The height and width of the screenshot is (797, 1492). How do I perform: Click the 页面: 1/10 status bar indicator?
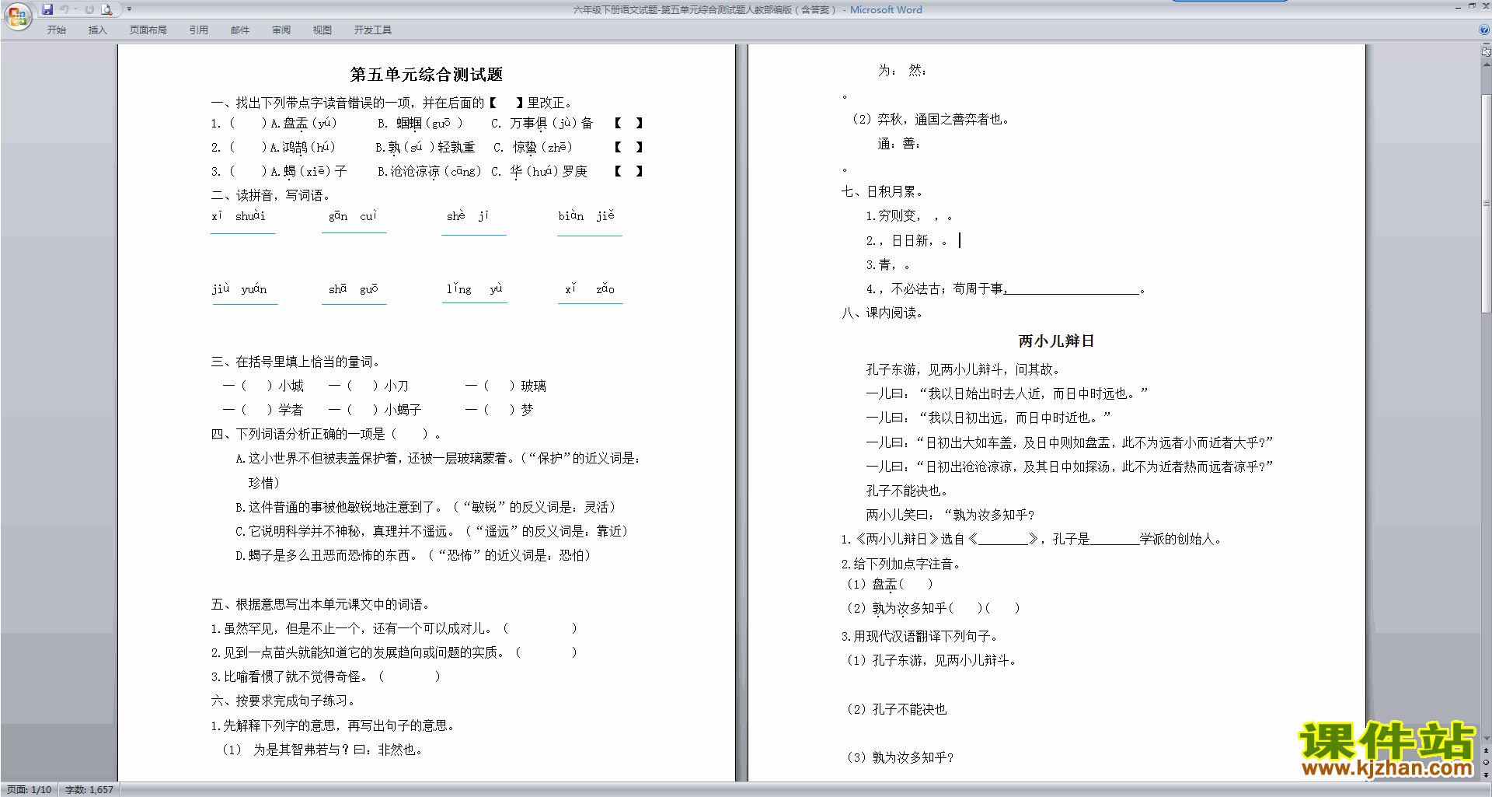tap(30, 789)
